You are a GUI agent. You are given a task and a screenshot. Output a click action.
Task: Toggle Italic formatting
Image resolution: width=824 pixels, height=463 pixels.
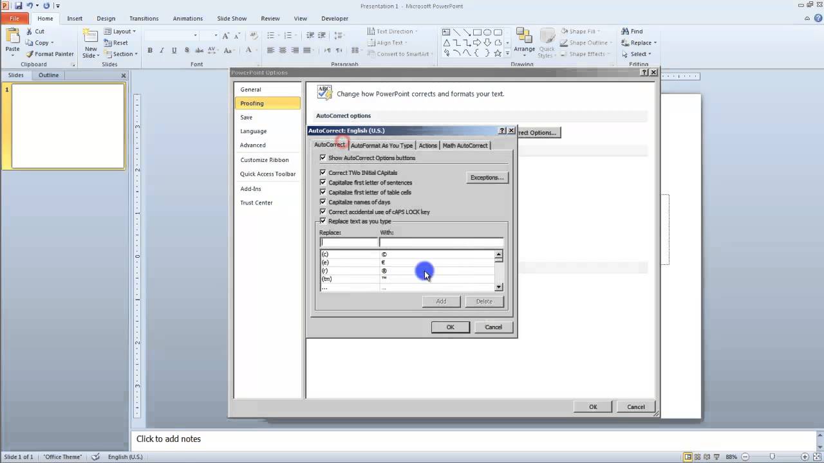(162, 50)
